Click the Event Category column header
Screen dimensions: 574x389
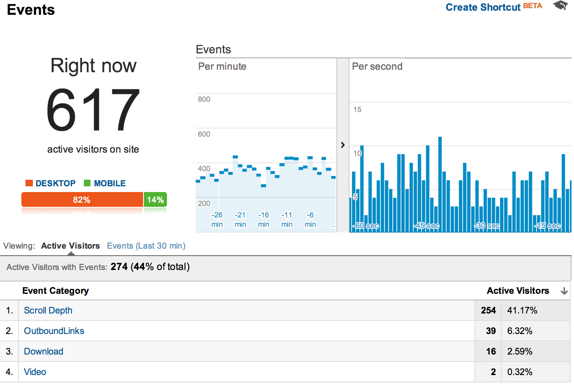click(56, 291)
